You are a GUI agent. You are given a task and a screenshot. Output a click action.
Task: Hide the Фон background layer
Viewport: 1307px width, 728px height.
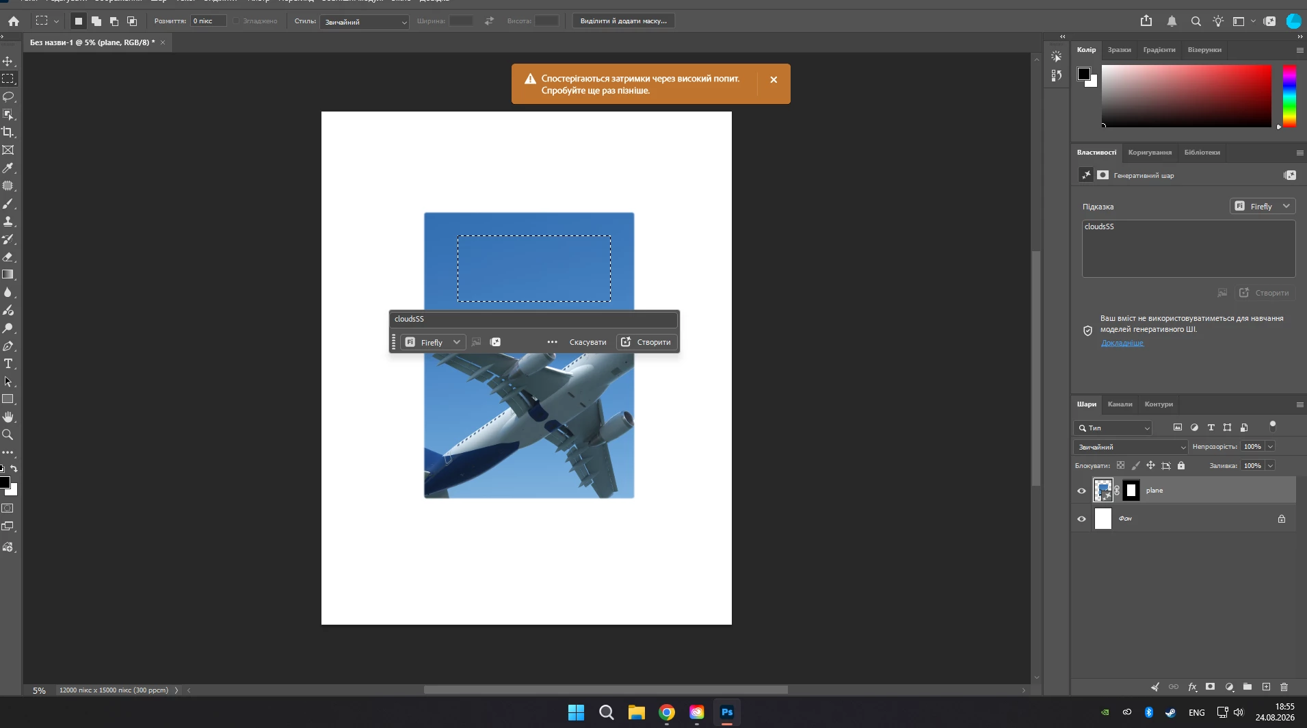pos(1081,519)
